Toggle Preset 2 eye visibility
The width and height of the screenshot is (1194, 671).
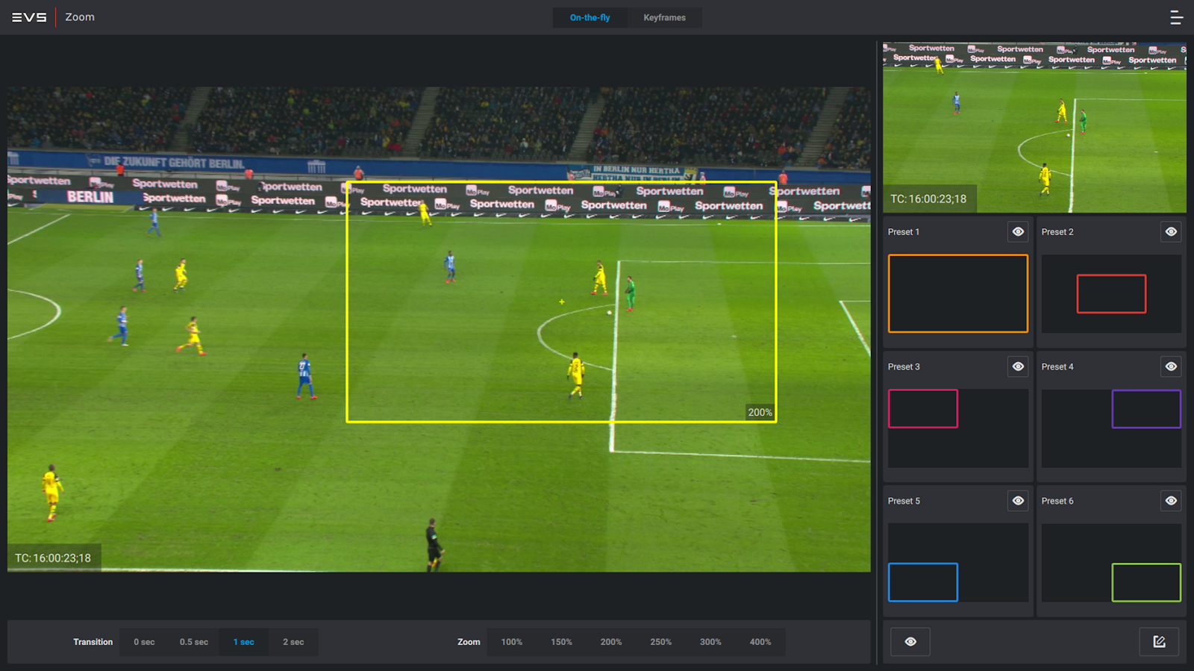1171,232
